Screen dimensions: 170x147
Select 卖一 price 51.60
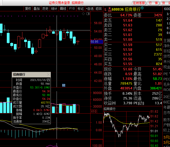(x=128, y=39)
